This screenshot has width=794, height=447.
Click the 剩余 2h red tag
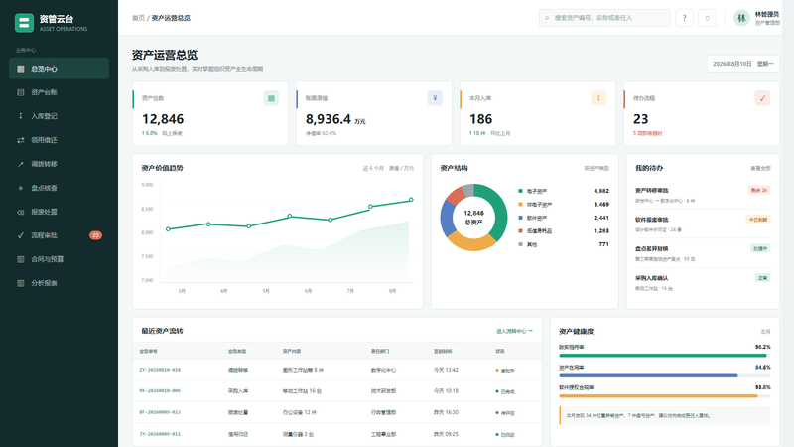click(x=759, y=190)
